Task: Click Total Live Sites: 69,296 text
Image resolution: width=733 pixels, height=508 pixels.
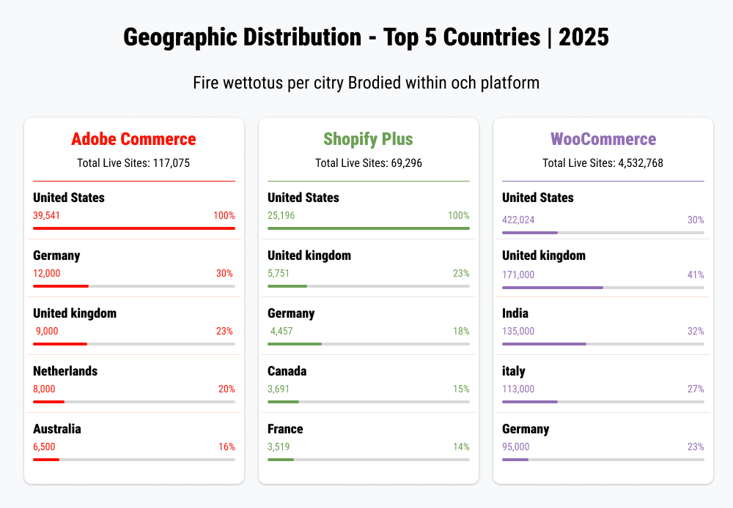Action: 368,163
